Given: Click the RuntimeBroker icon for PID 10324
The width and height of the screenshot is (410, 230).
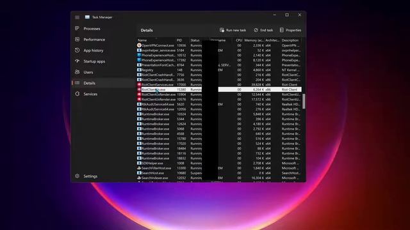Looking at the screenshot, I should (139, 114).
